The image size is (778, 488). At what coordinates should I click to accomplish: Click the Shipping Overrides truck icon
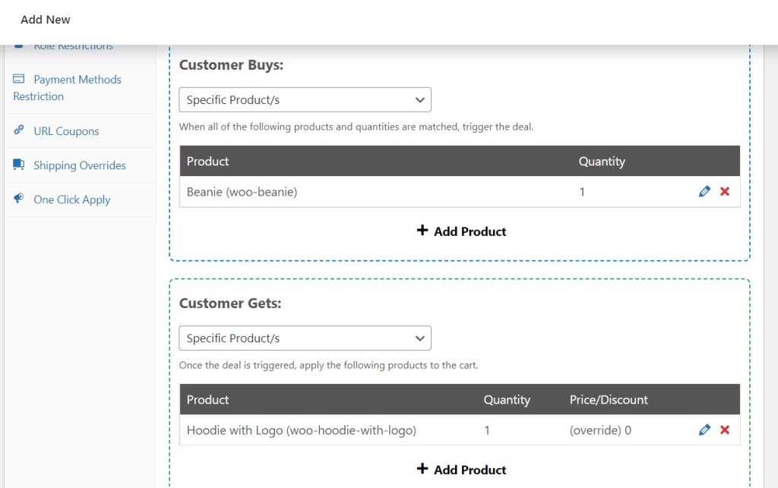click(19, 165)
